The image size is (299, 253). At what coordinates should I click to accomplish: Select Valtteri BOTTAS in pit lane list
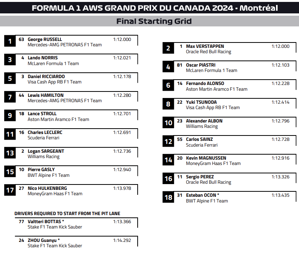[45, 221]
